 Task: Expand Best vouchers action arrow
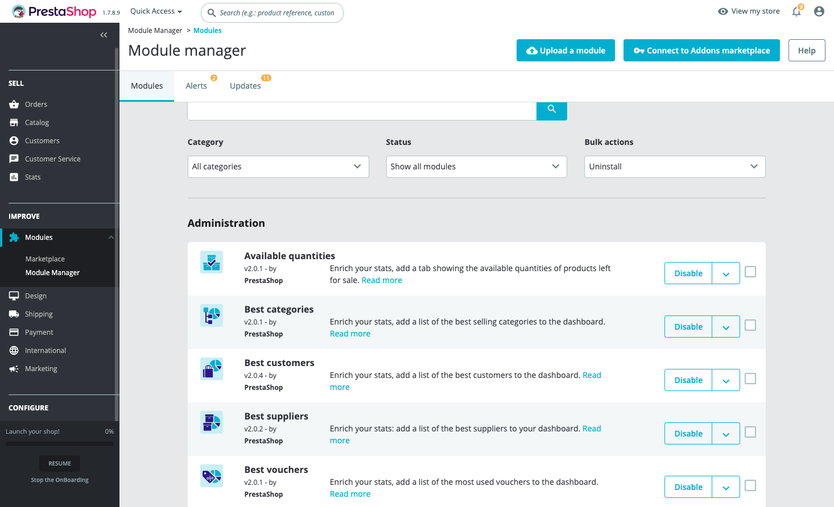(x=726, y=487)
